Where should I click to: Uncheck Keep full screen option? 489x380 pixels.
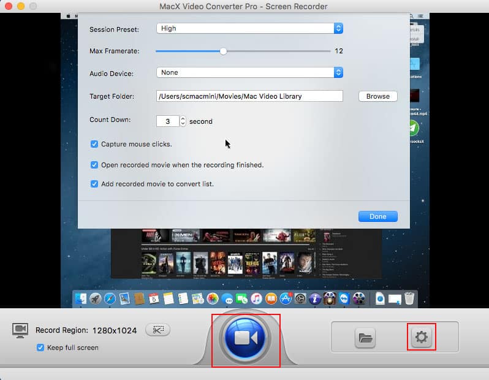[x=40, y=348]
